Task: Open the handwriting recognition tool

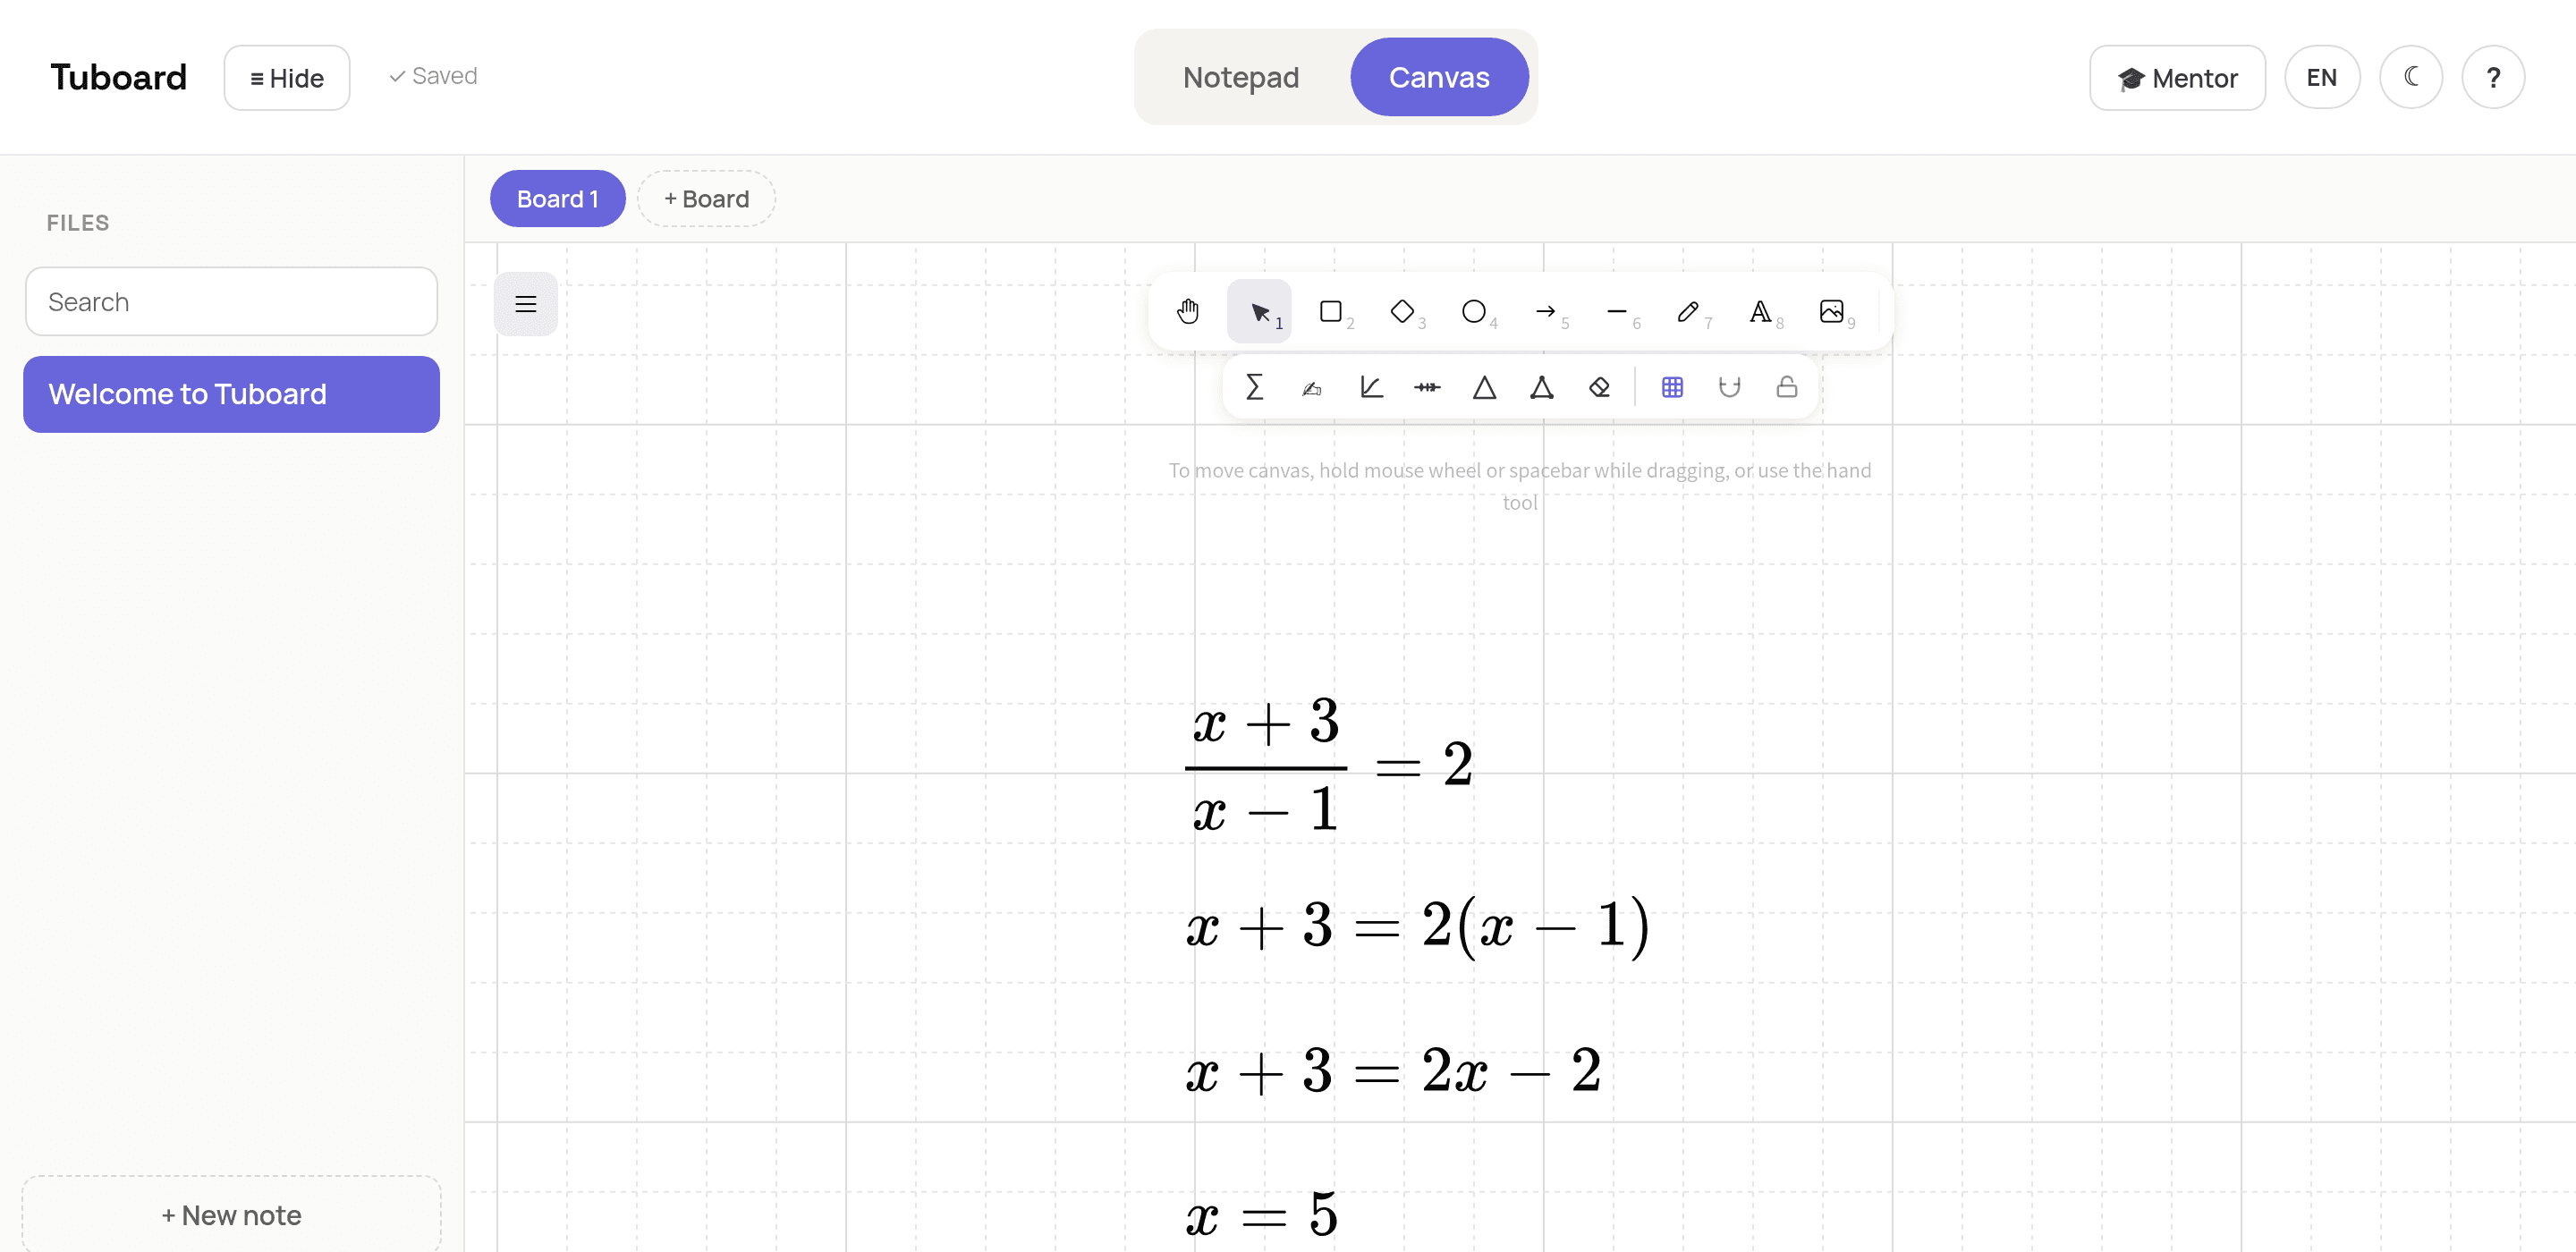Action: tap(1312, 387)
